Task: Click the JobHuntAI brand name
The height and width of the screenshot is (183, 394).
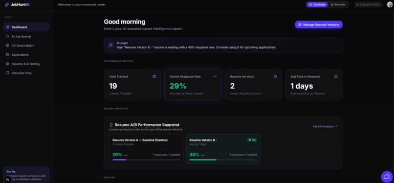Action: pos(20,4)
